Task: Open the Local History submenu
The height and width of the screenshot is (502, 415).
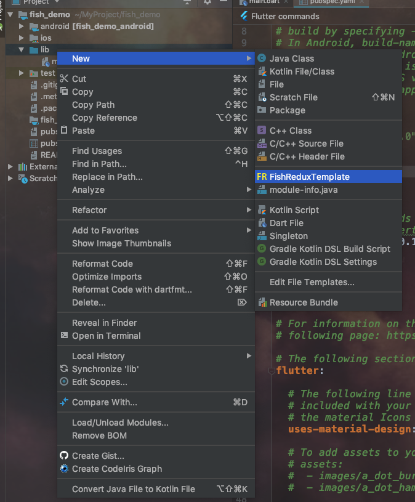Action: (x=98, y=356)
